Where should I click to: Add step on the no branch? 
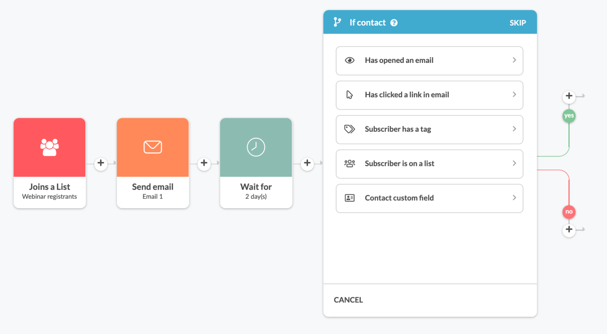[569, 230]
